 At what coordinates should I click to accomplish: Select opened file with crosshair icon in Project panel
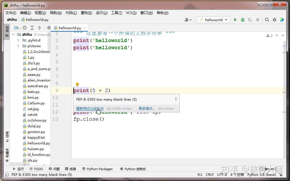[x=24, y=28]
